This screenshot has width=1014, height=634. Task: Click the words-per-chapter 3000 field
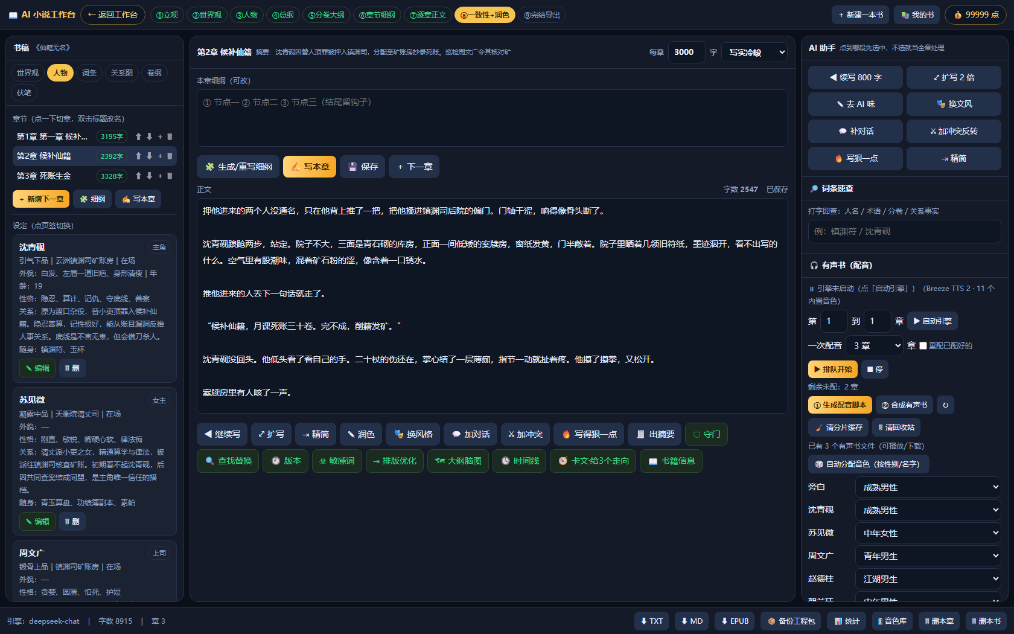(686, 53)
